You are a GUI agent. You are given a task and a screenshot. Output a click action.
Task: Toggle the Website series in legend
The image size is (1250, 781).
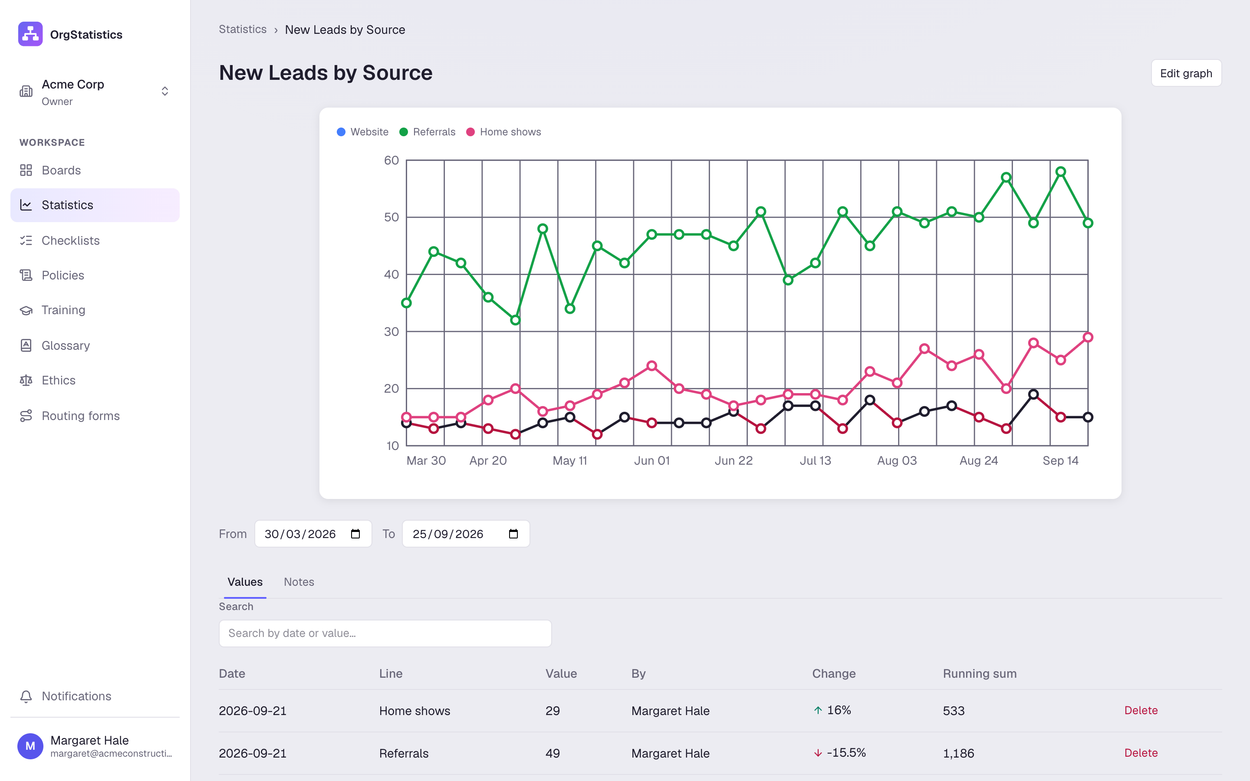click(x=362, y=132)
